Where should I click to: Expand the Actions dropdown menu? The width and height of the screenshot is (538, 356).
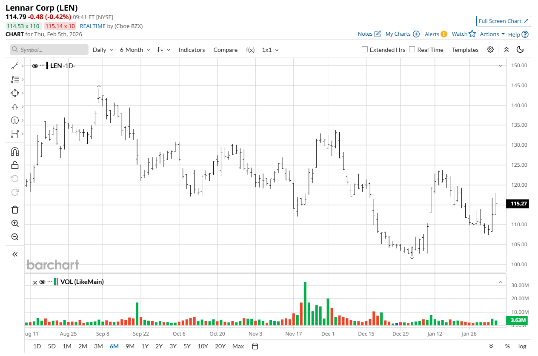tap(492, 34)
